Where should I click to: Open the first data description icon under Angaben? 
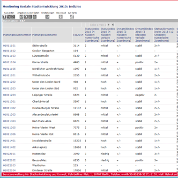point(22,17)
